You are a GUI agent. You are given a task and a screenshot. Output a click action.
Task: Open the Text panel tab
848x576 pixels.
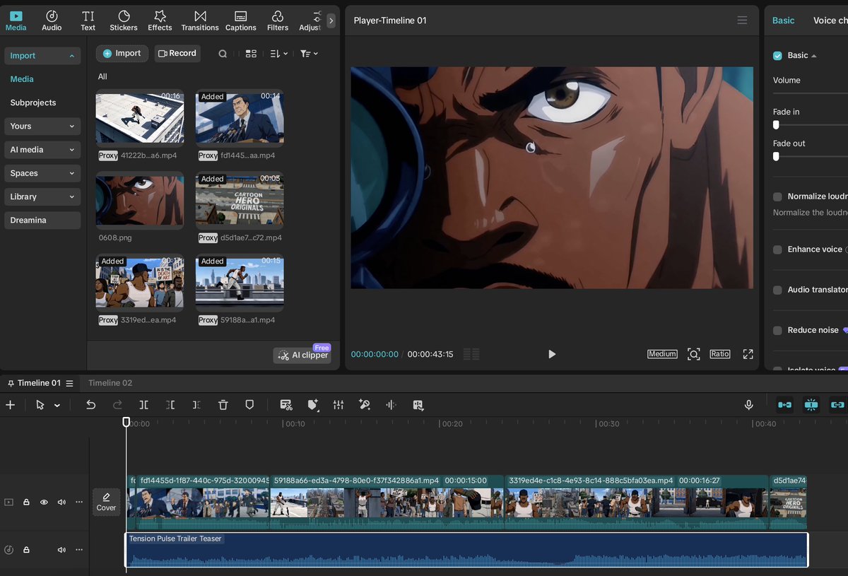(88, 20)
